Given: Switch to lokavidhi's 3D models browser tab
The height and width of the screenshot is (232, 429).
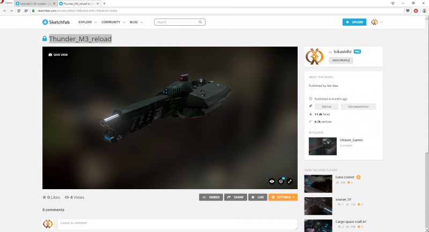Looking at the screenshot, I should click(35, 4).
